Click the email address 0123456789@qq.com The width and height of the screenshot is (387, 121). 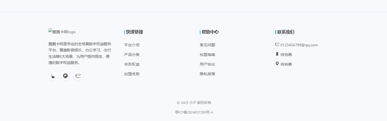pyautogui.click(x=299, y=45)
